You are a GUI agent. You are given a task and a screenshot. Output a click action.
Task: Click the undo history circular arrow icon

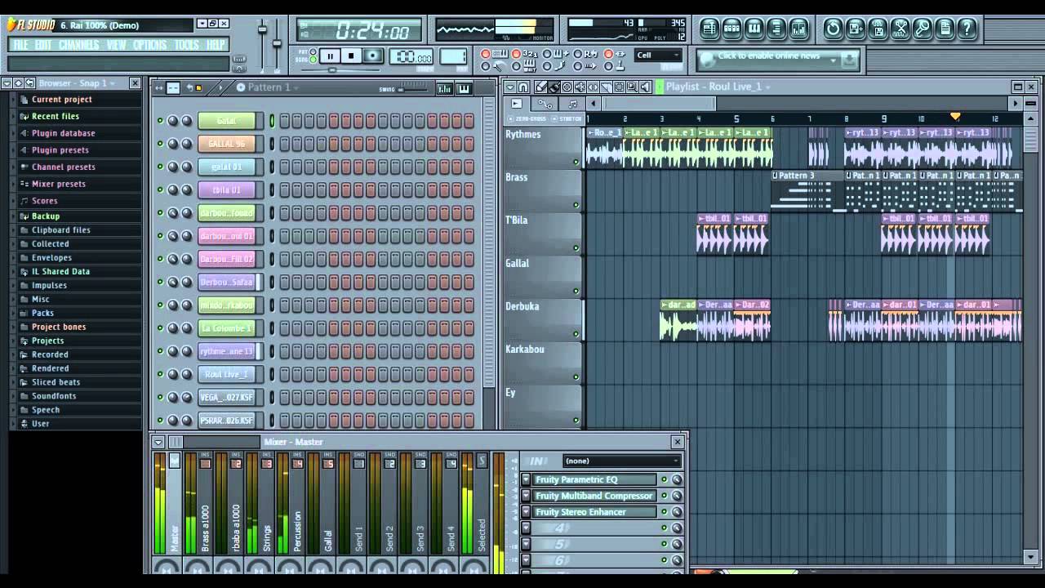(x=833, y=30)
